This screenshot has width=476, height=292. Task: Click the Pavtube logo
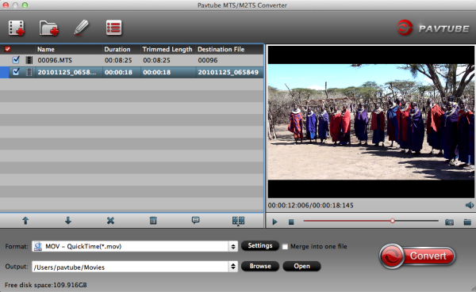(433, 28)
